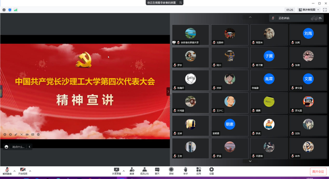This screenshot has height=179, width=329.
Task: Open the screen-sharing banner menu icon
Action: pos(180,3)
